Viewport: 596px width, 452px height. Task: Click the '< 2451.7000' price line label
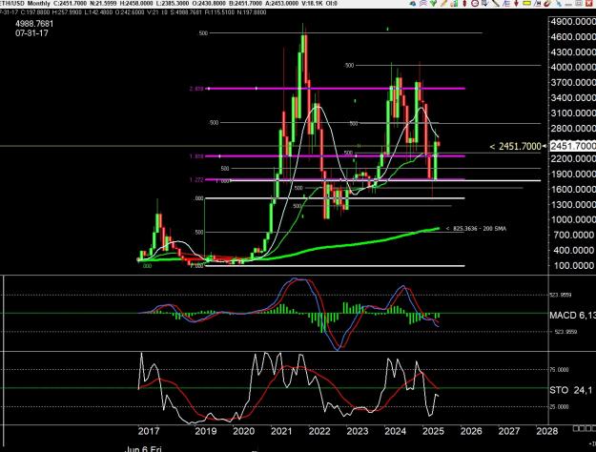click(515, 146)
